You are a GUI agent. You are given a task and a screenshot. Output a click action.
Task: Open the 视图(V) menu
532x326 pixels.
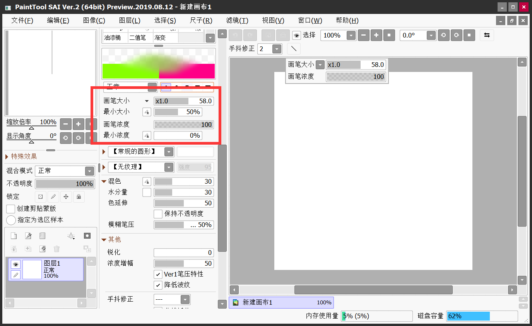tap(273, 20)
